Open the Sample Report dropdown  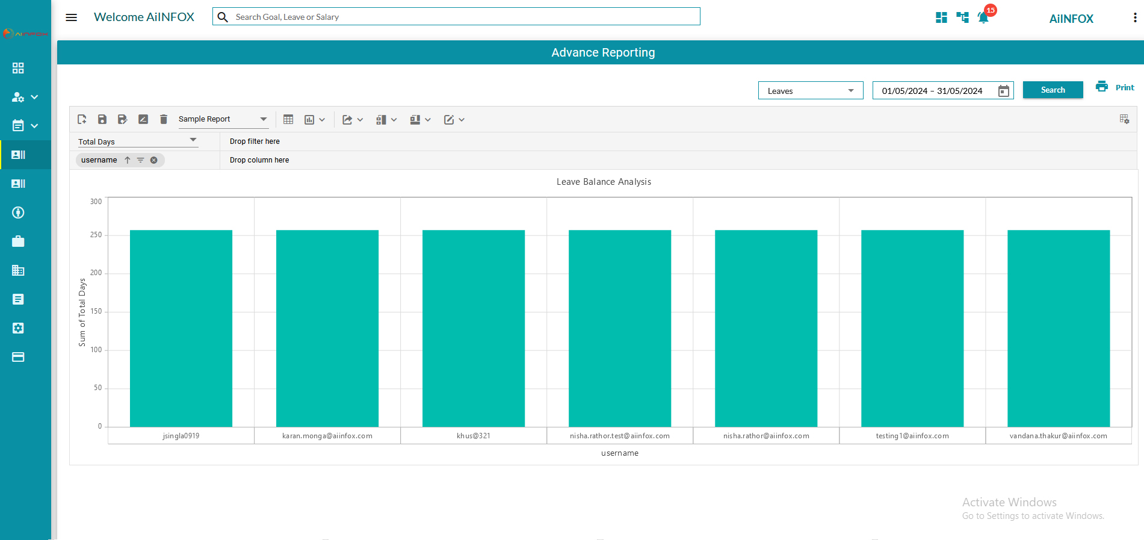[223, 119]
